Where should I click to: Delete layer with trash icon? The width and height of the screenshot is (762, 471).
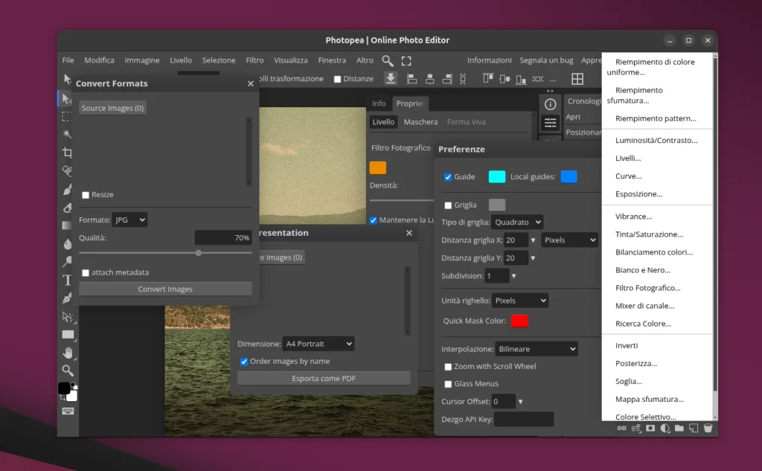708,429
